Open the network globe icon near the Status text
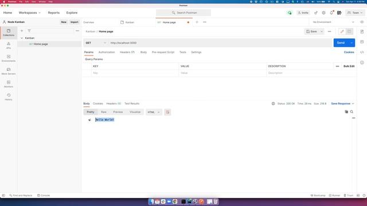Image resolution: width=367 pixels, height=206 pixels. coord(273,104)
